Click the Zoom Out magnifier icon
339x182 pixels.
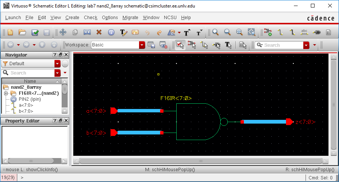(227, 32)
